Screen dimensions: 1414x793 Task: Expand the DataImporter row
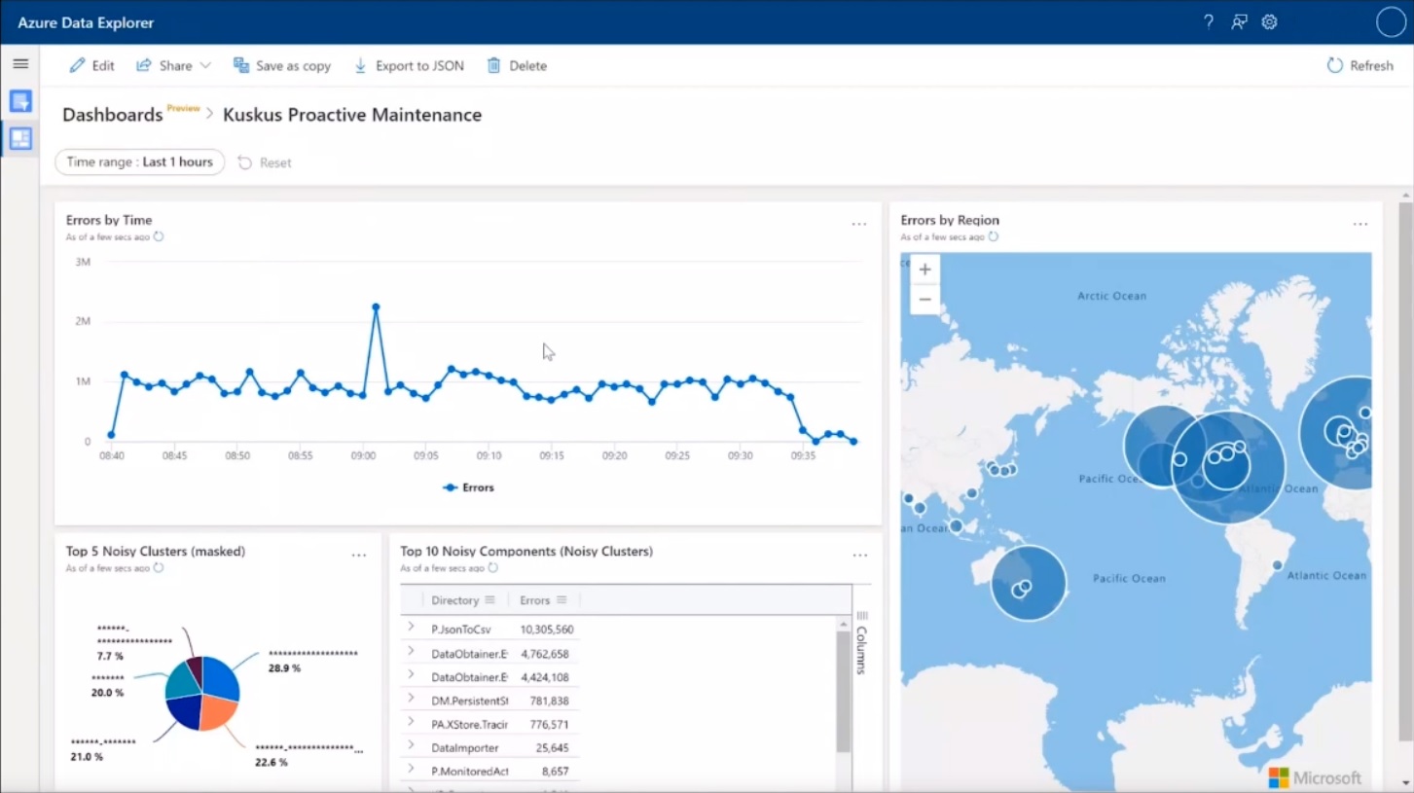[411, 746]
